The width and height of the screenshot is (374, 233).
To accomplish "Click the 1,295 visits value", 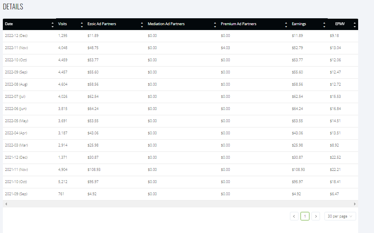I will [x=63, y=36].
